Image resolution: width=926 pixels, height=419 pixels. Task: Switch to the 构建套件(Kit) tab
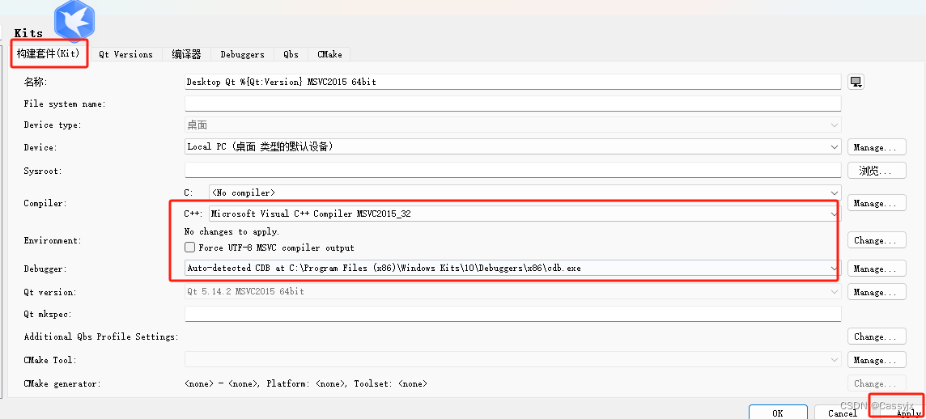tap(49, 53)
